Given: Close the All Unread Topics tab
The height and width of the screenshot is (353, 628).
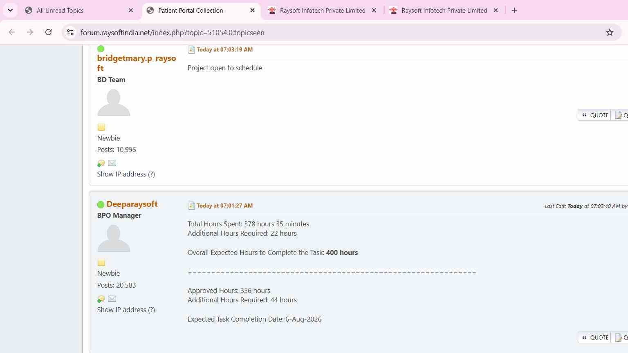Looking at the screenshot, I should [x=131, y=11].
